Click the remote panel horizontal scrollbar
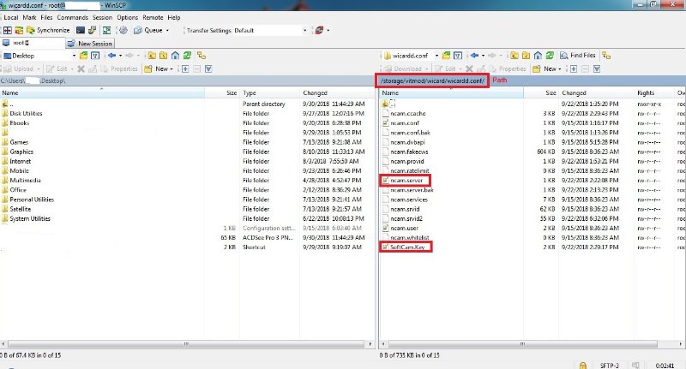 pyautogui.click(x=523, y=344)
